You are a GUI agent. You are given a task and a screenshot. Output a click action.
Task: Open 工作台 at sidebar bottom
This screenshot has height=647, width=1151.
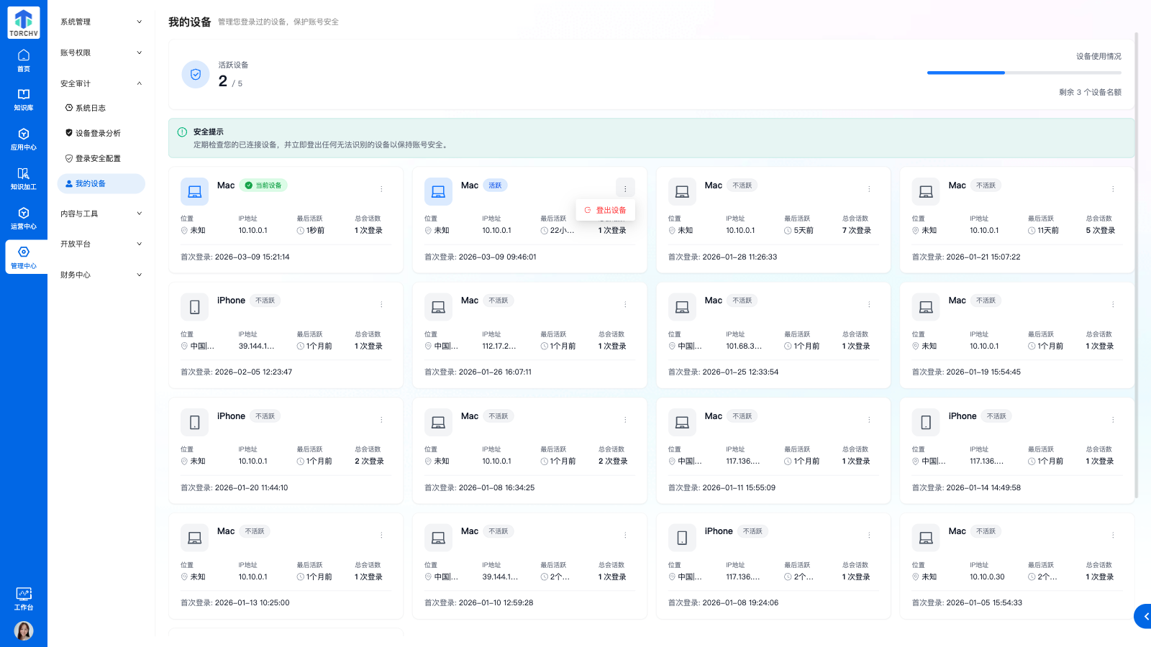(24, 599)
